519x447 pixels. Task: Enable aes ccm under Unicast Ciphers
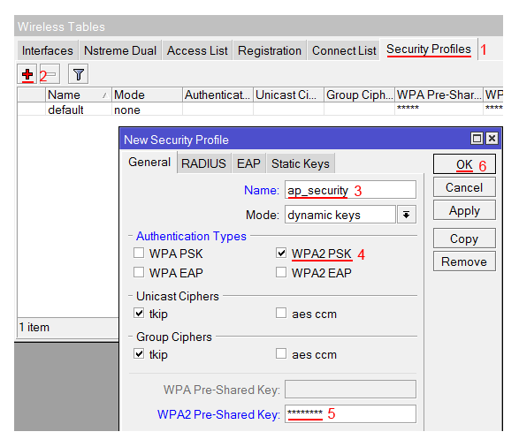(281, 313)
